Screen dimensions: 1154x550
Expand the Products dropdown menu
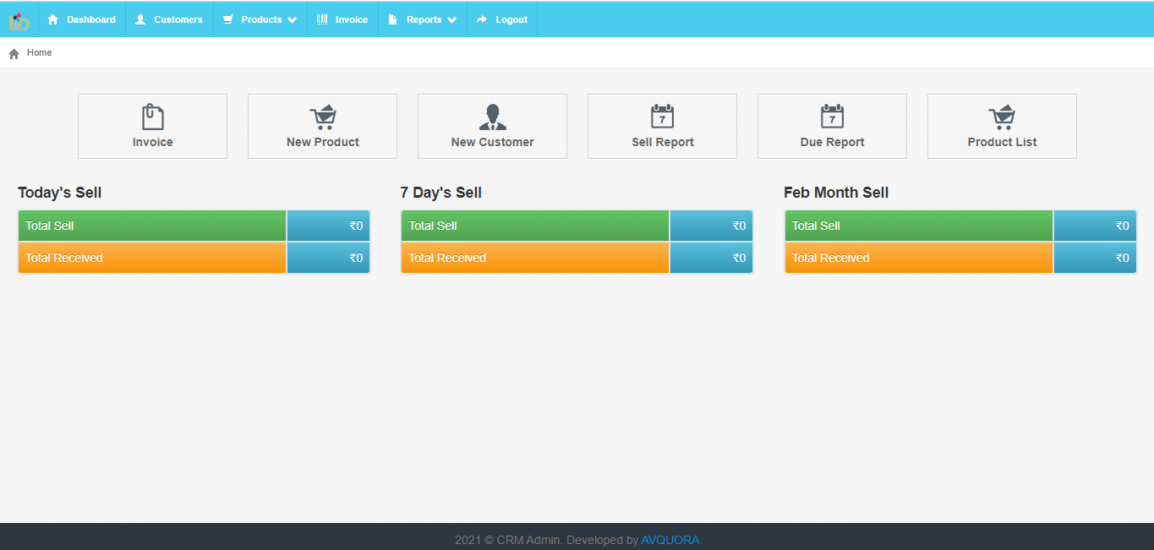point(260,19)
